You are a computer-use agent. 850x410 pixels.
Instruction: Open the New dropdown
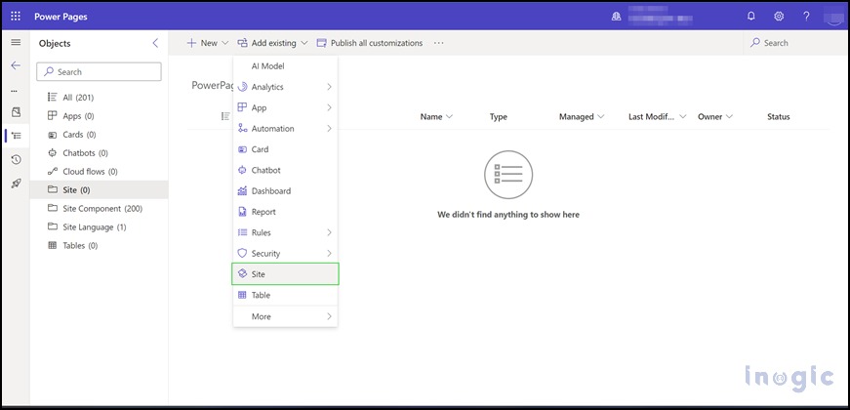coord(208,43)
